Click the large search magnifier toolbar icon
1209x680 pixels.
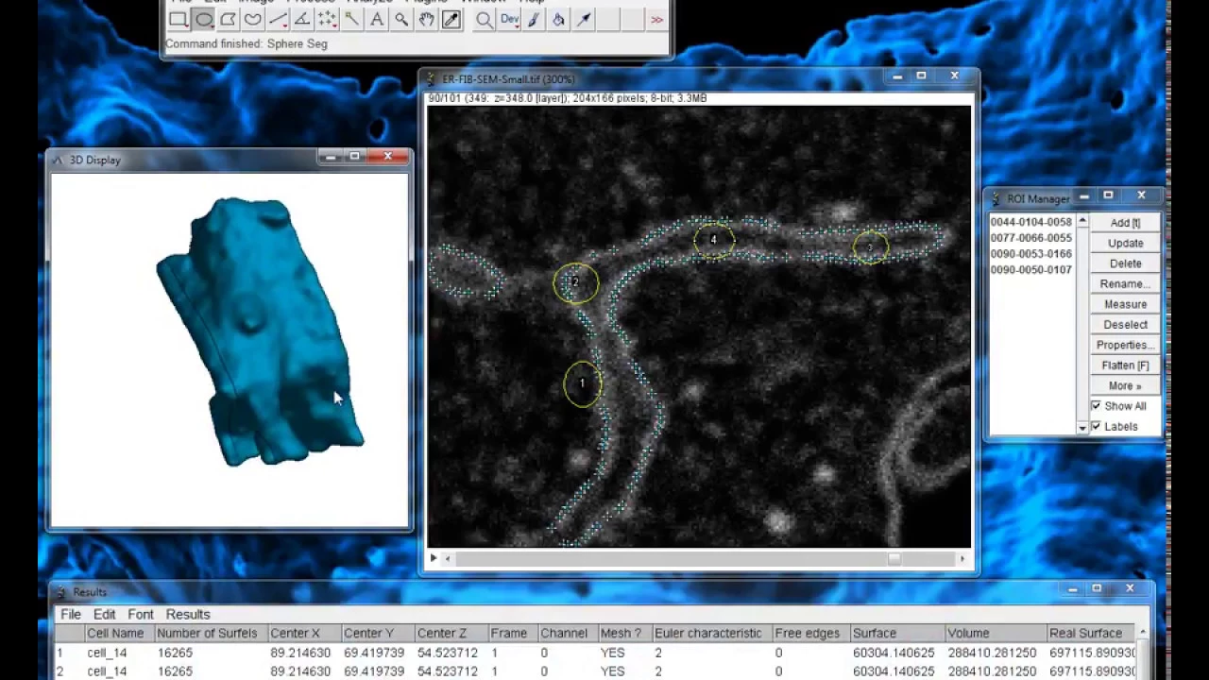pos(484,19)
